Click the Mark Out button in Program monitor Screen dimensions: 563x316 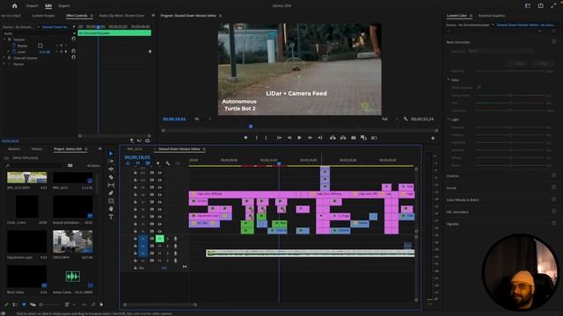(x=266, y=138)
